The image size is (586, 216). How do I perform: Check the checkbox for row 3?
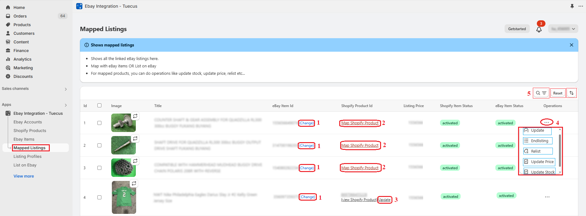click(99, 168)
